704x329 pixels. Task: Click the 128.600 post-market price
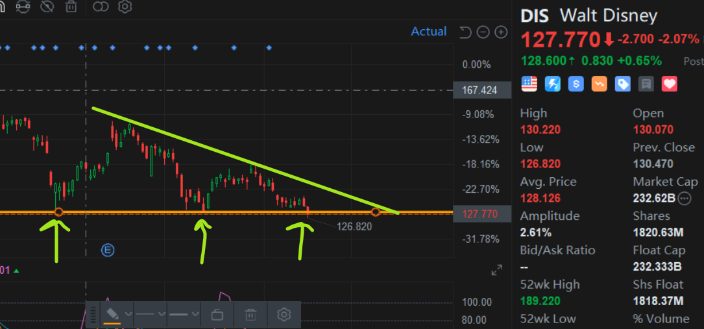pos(544,60)
